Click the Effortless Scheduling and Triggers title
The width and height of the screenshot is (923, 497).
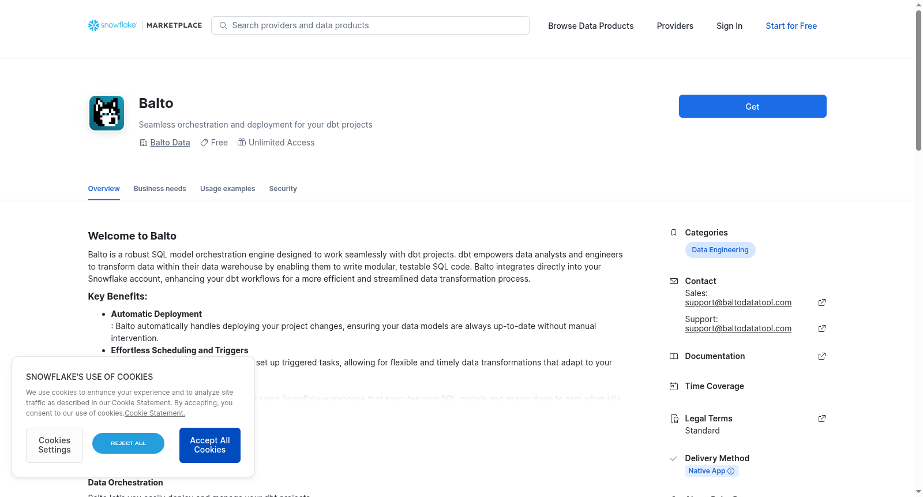[x=179, y=350]
